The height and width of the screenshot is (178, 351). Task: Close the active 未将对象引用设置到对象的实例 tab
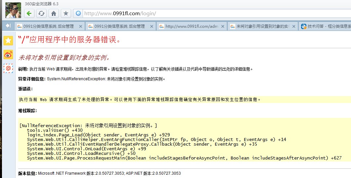click(x=294, y=26)
